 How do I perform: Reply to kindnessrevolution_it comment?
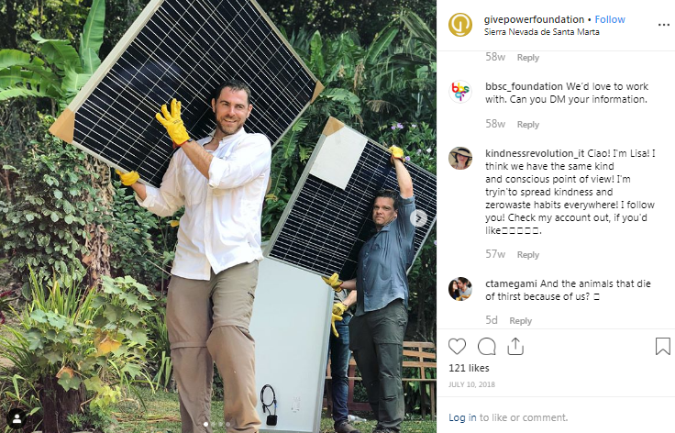tap(527, 255)
